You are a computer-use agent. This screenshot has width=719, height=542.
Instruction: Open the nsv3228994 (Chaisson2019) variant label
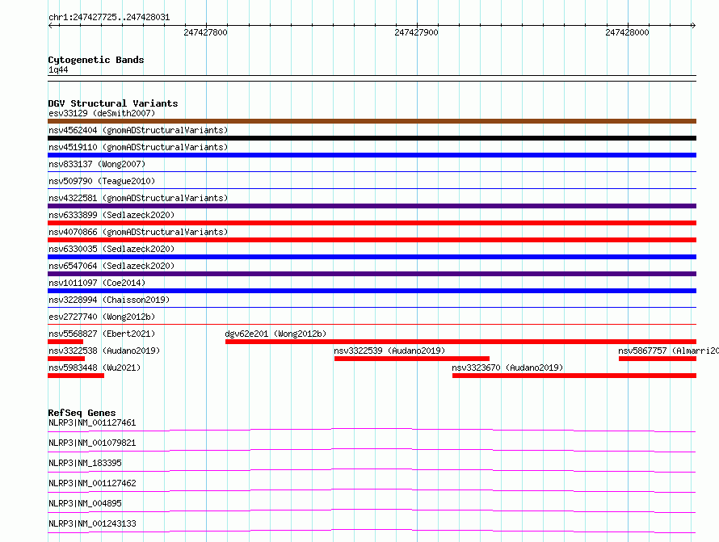click(109, 300)
